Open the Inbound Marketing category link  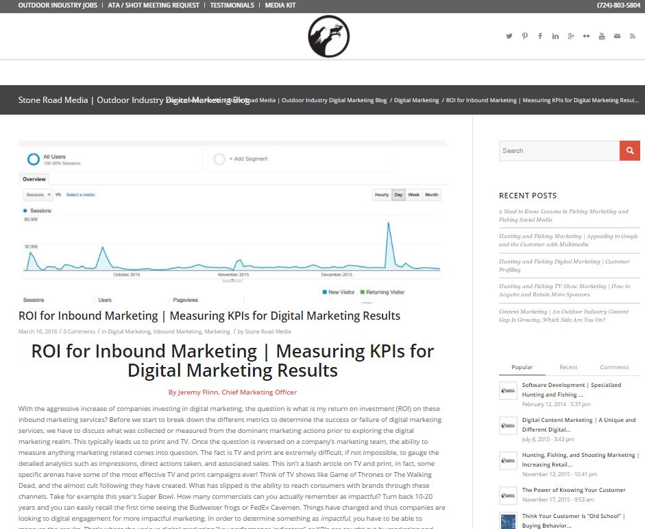click(178, 331)
